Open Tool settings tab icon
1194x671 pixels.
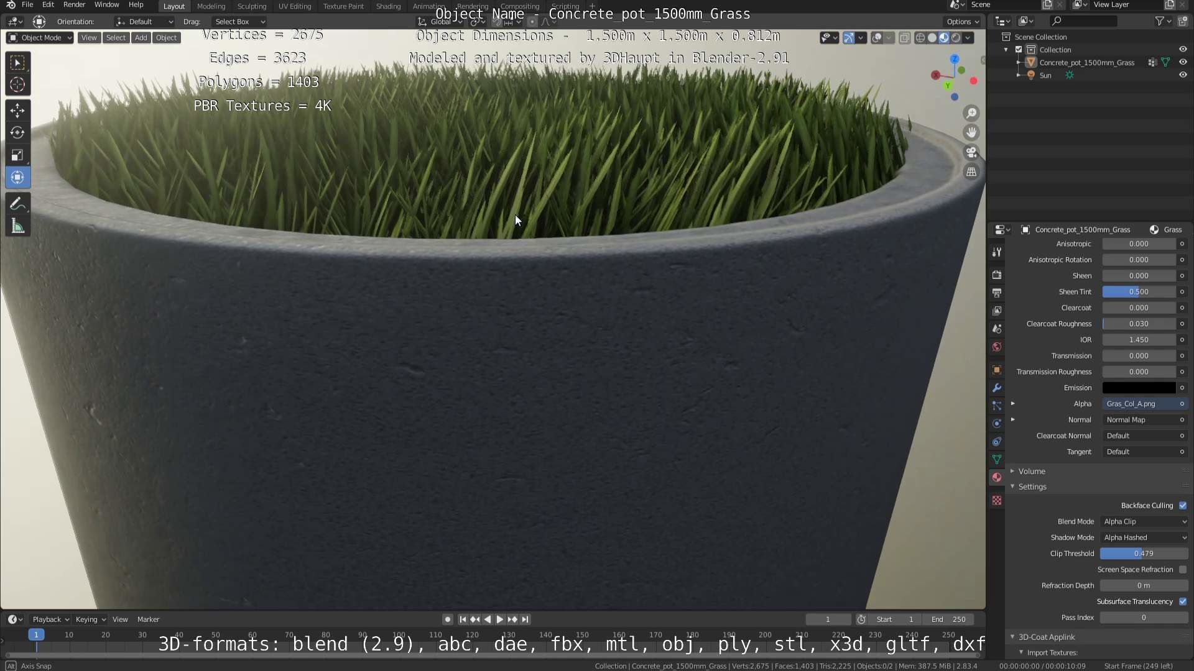(997, 252)
